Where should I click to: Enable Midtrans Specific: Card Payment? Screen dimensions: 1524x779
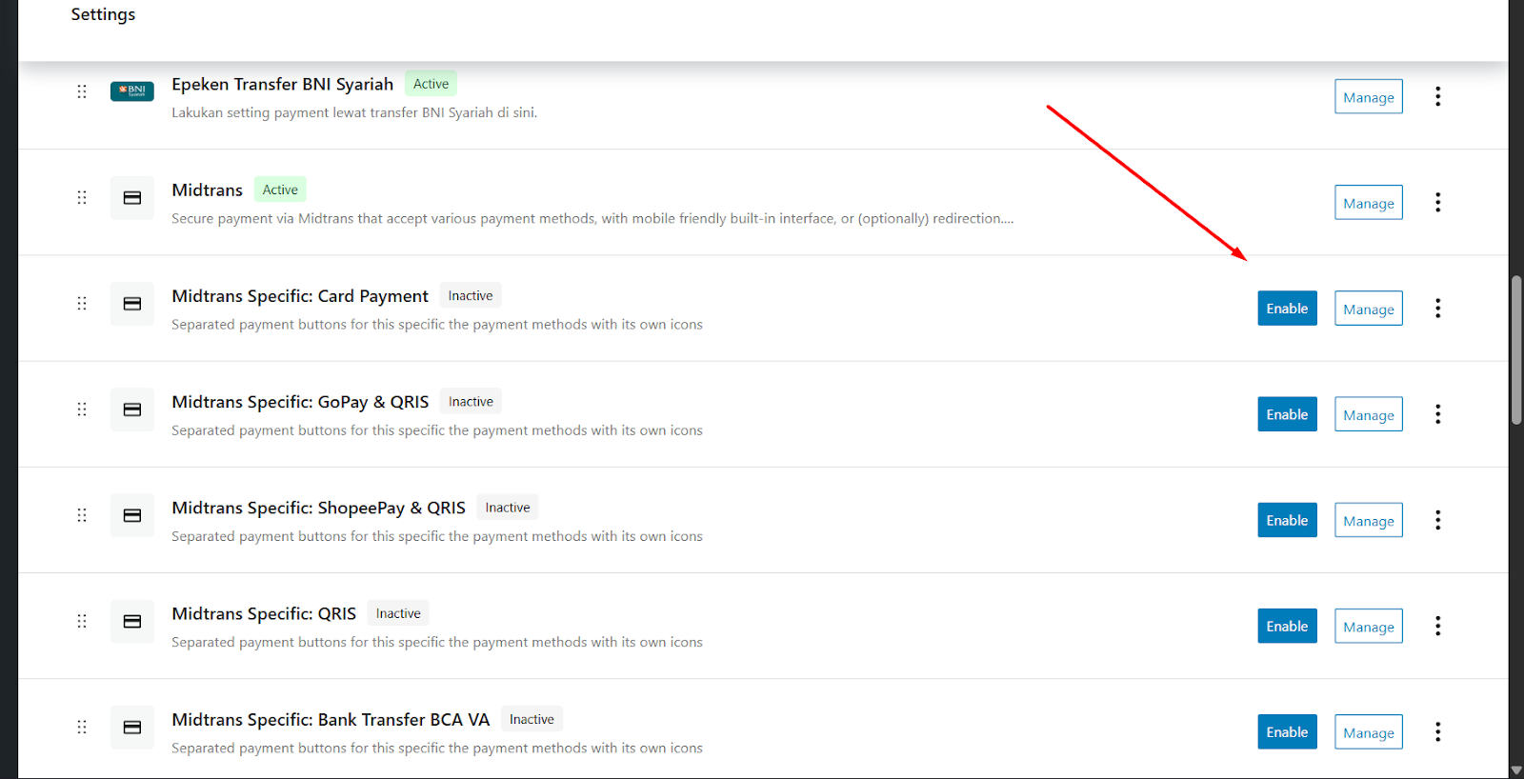pos(1287,309)
